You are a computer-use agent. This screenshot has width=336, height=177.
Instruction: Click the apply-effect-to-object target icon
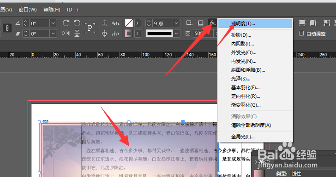(189, 23)
